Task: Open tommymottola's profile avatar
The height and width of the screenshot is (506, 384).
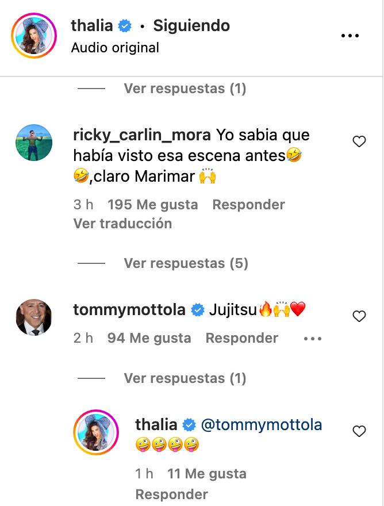Action: [x=34, y=317]
